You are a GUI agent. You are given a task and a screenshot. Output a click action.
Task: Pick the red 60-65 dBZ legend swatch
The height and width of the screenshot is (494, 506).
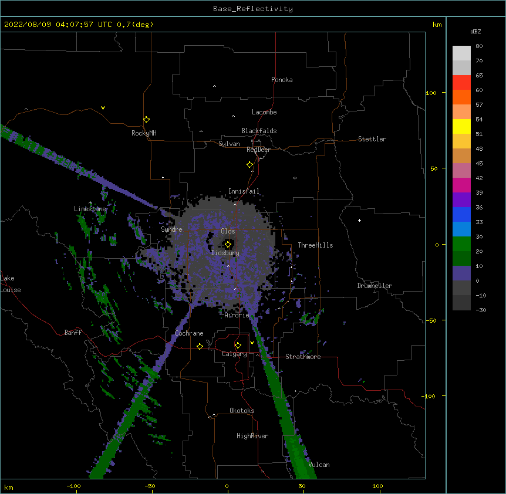click(461, 83)
